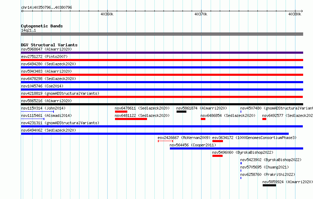Select nsv6478611 (Sedlazeck2020) label
The width and height of the screenshot is (313, 199).
142,108
